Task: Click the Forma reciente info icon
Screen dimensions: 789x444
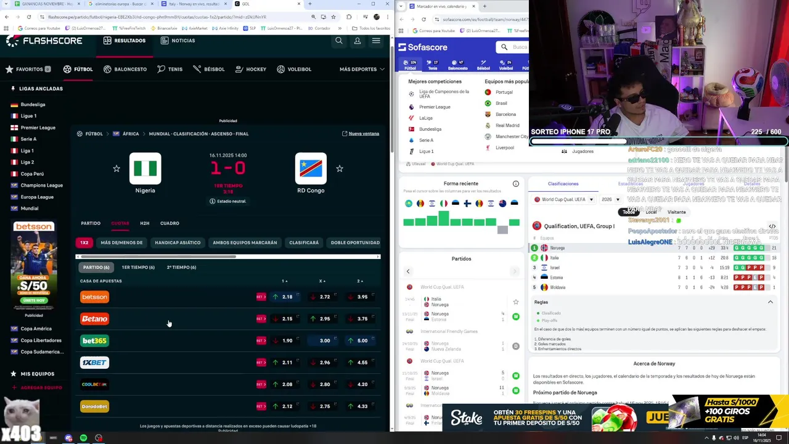Action: (x=516, y=184)
